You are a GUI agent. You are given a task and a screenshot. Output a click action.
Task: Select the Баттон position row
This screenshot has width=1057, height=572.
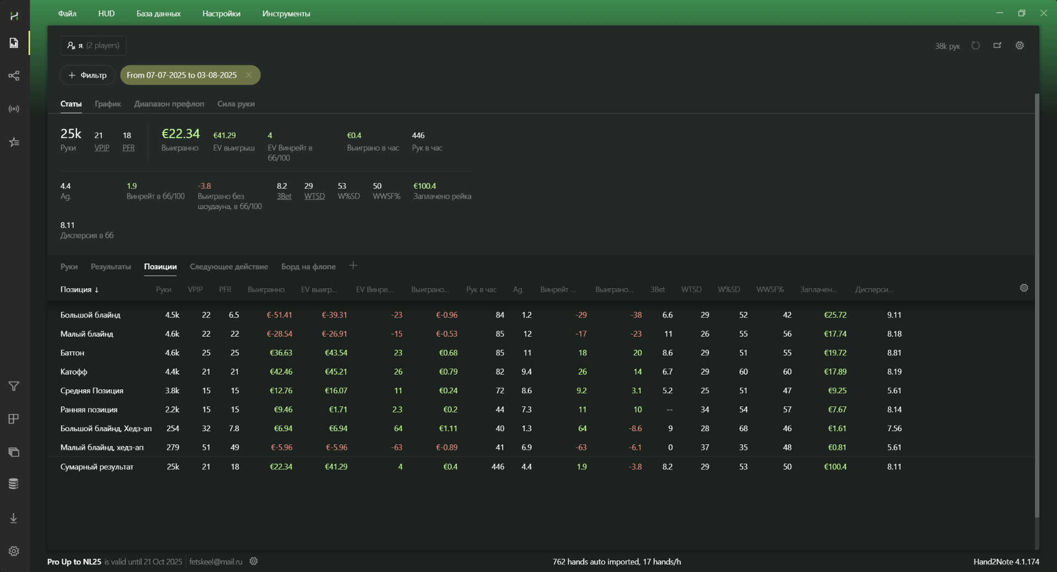tap(541, 353)
